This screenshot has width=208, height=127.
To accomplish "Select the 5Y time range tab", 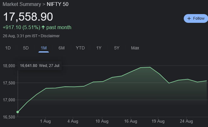I will [x=117, y=48].
